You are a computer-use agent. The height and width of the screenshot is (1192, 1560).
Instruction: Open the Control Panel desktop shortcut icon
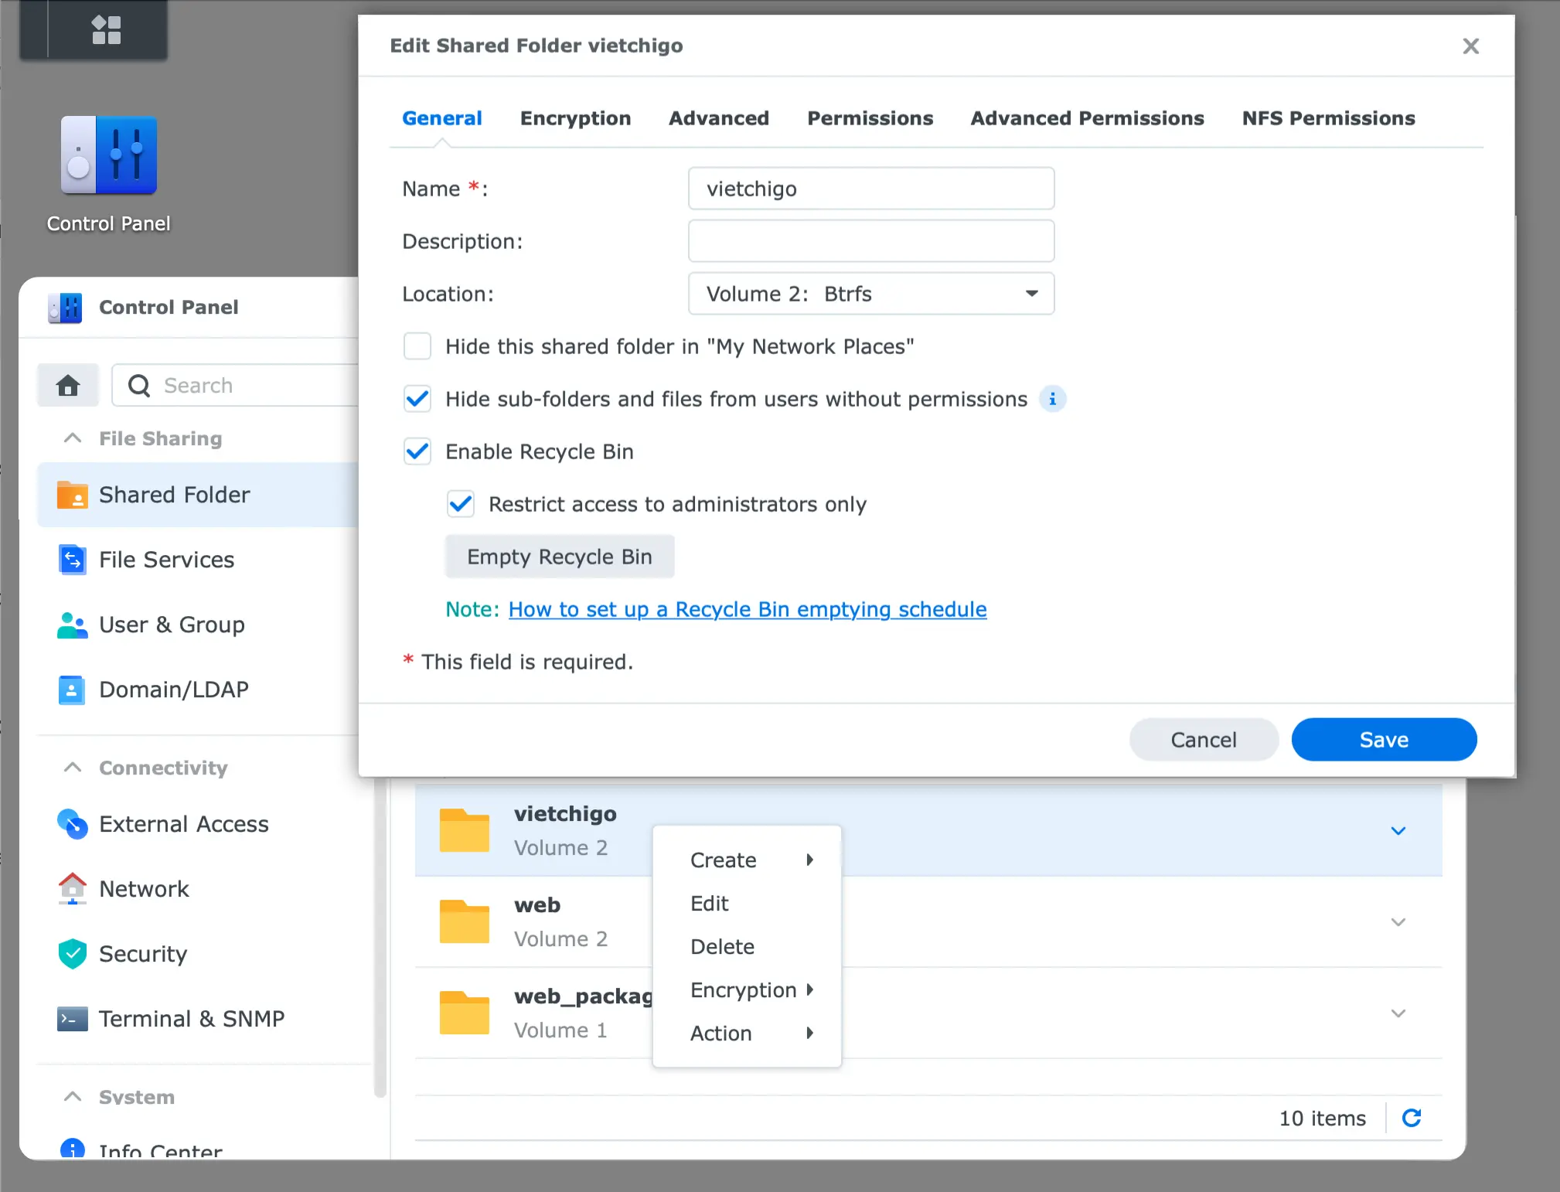coord(108,155)
